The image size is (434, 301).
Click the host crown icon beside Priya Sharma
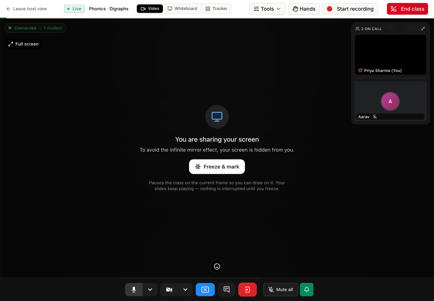point(360,70)
